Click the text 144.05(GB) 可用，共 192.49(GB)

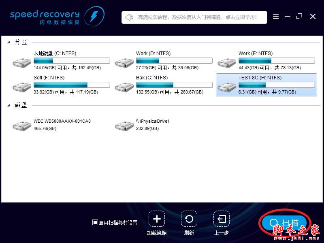(x=67, y=68)
